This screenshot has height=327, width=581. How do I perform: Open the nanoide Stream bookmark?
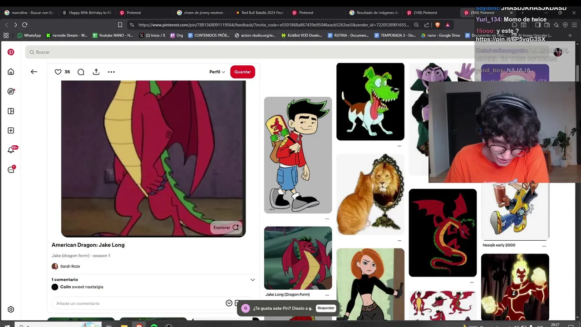pos(67,35)
